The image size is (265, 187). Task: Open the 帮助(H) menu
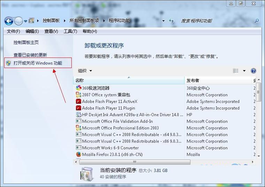tap(90, 31)
